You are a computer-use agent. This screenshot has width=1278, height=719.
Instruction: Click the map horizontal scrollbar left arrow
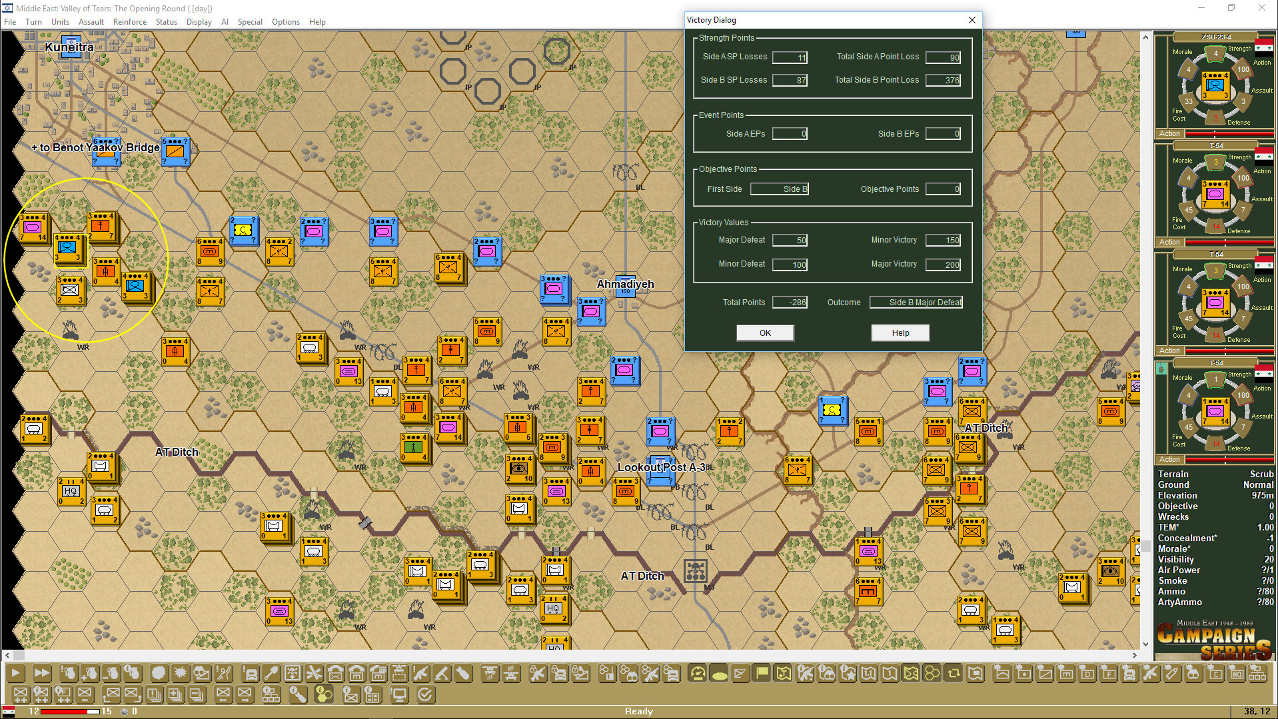(x=7, y=655)
